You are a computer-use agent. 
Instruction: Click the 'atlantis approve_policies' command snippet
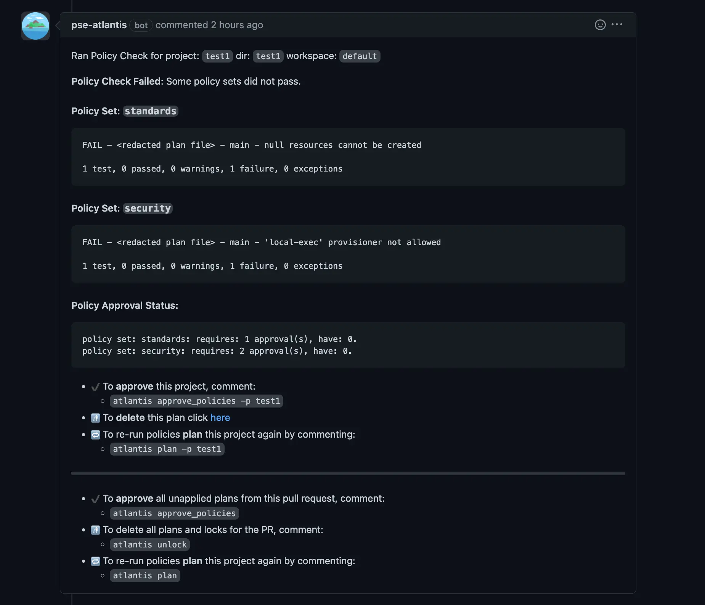click(x=174, y=513)
